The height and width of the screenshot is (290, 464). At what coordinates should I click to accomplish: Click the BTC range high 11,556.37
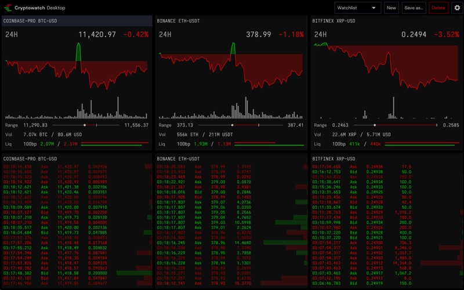point(136,125)
